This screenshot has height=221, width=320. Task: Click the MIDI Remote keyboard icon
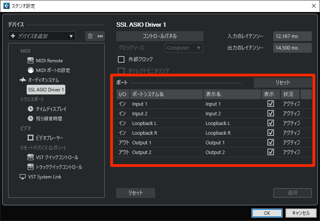pos(31,60)
